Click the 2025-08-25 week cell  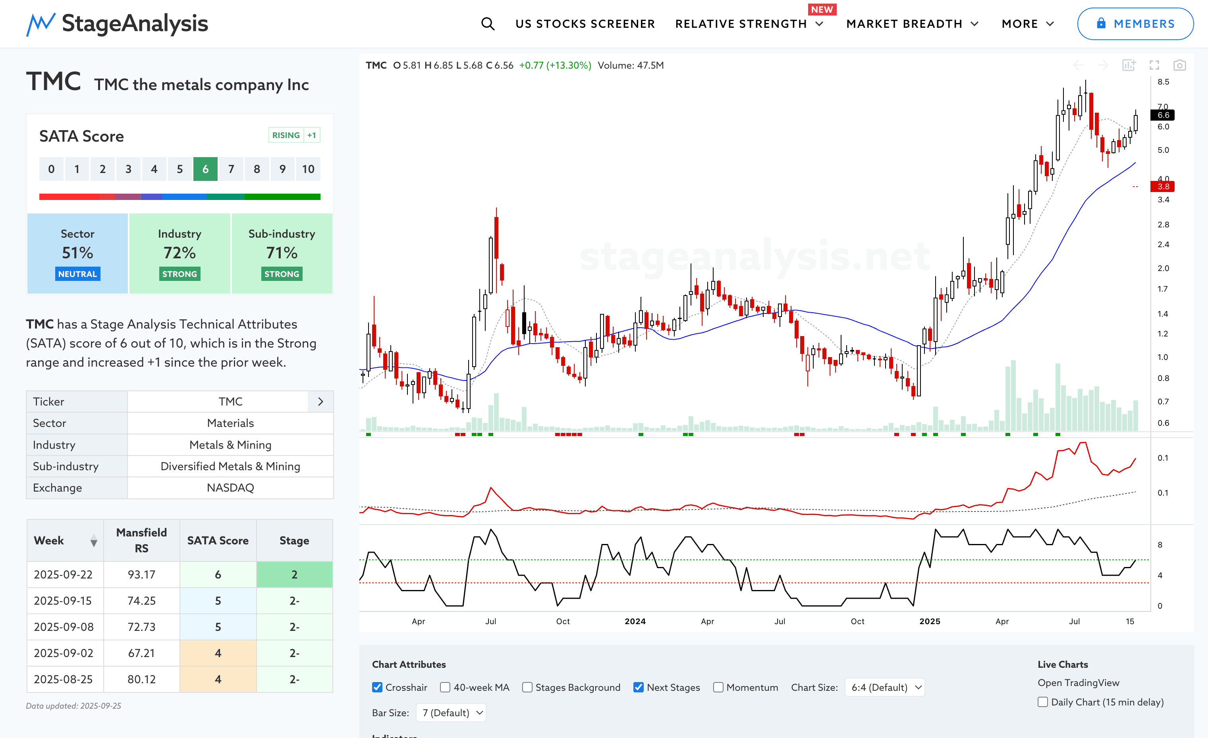(65, 679)
